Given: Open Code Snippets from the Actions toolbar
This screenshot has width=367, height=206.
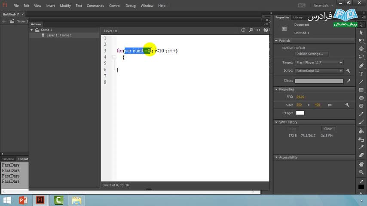Looking at the screenshot, I should (x=258, y=30).
